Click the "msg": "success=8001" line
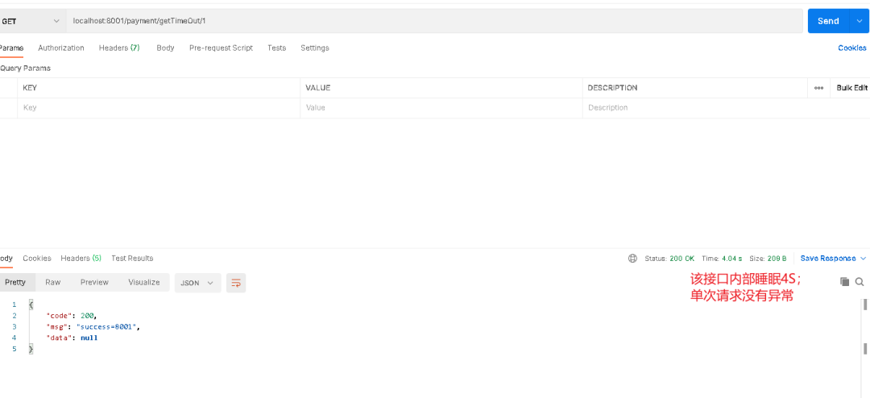Viewport: 870px width, 398px height. pyautogui.click(x=93, y=326)
